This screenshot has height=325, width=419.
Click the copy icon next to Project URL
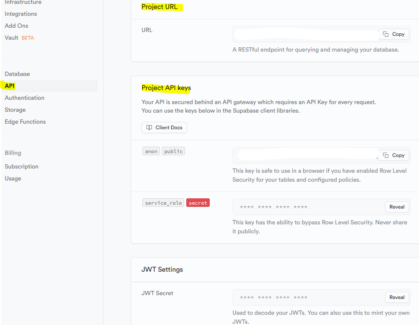coord(385,34)
